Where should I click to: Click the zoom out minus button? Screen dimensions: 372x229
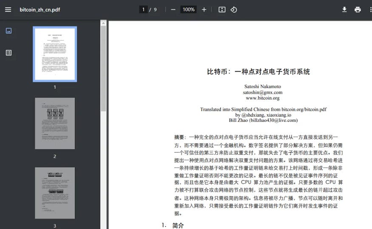[x=173, y=9]
